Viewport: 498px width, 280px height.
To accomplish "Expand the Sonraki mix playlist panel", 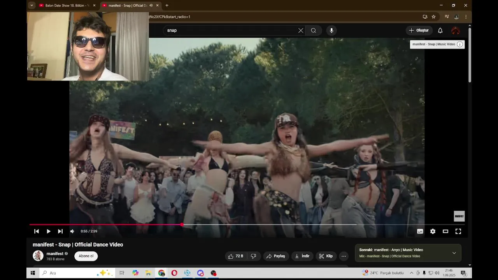I will [x=454, y=253].
